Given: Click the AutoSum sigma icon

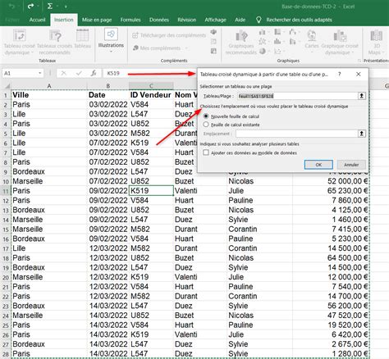Looking at the screenshot, I should click(x=50, y=6).
